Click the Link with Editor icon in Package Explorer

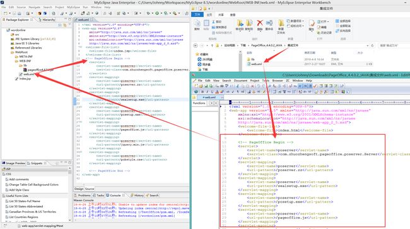[x=64, y=25]
